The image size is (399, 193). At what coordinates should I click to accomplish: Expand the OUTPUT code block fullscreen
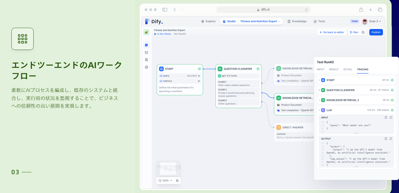[391, 139]
